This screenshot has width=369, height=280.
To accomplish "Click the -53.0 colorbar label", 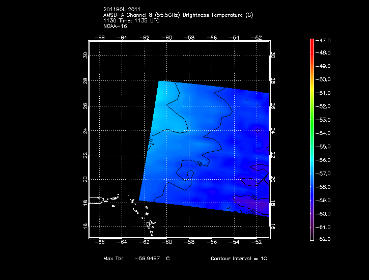I will (323, 120).
